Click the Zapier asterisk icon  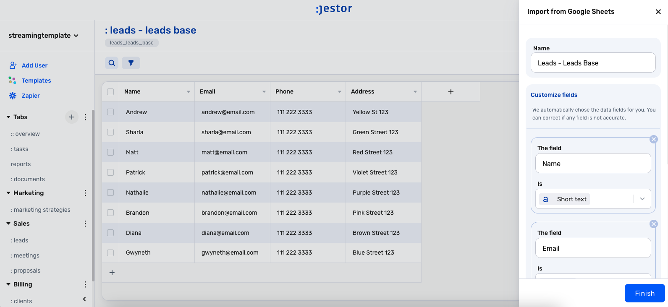pos(13,95)
